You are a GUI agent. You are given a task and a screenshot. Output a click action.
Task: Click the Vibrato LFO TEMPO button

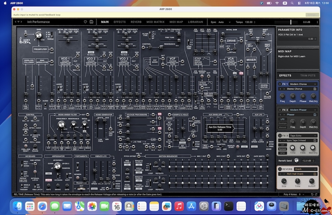click(x=94, y=189)
